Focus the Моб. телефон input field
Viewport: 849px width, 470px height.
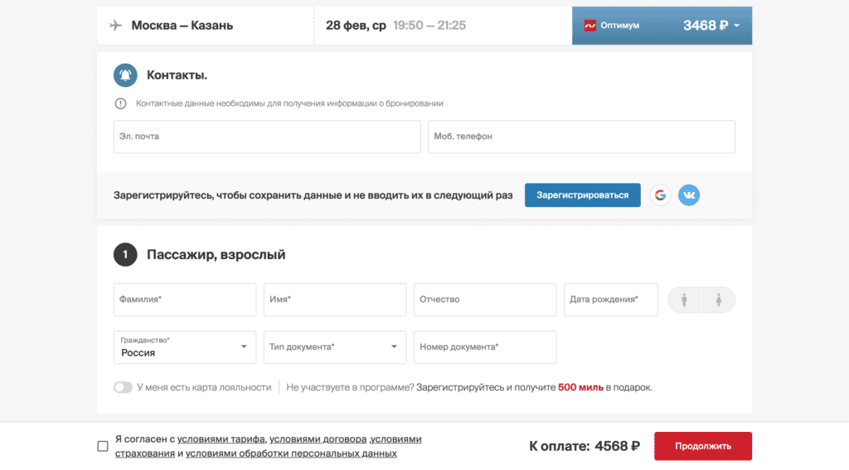pyautogui.click(x=581, y=137)
